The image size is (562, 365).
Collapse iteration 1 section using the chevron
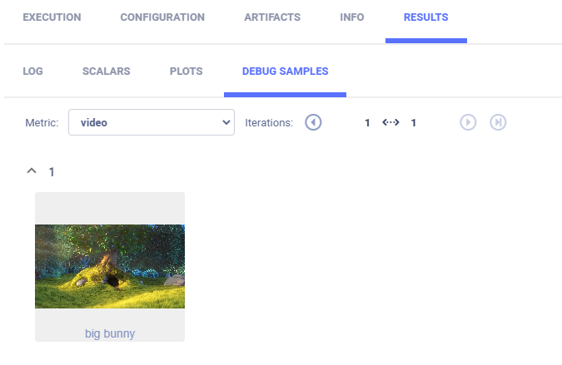click(x=32, y=171)
